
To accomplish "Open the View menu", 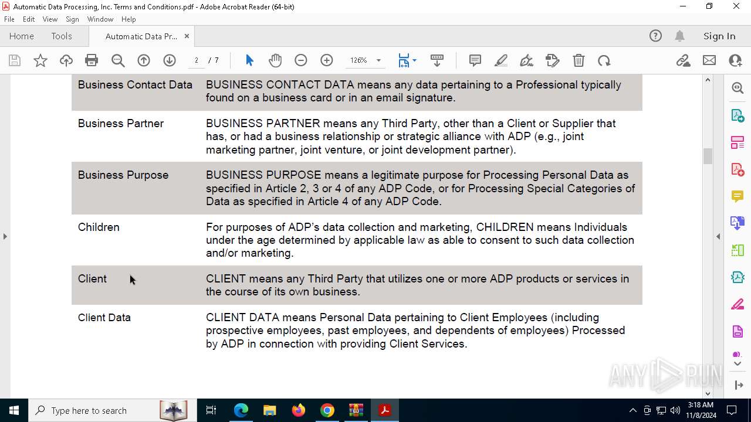I will (50, 19).
